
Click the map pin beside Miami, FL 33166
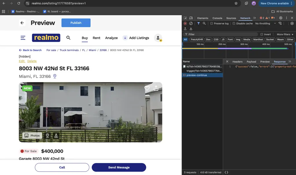[x=55, y=76]
